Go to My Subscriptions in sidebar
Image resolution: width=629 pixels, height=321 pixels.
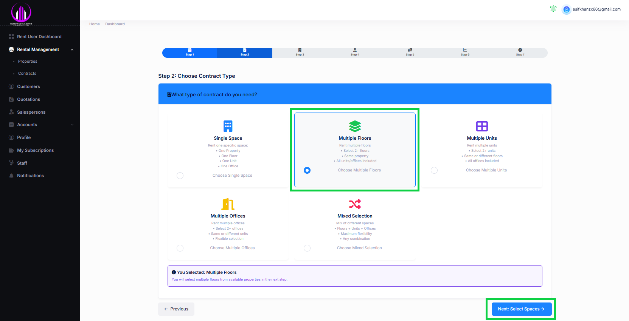tap(35, 150)
